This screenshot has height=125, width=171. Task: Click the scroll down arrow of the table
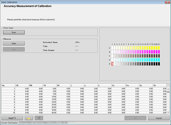coord(168,112)
